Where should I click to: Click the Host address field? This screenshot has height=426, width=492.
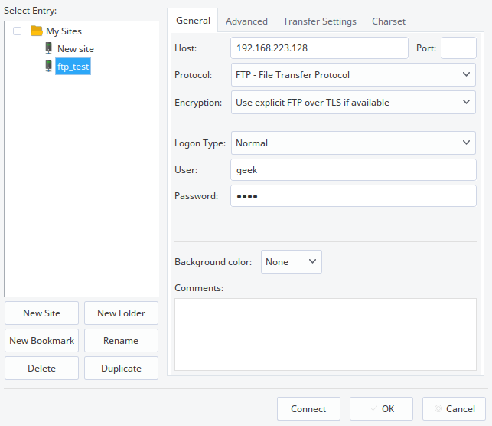[319, 48]
